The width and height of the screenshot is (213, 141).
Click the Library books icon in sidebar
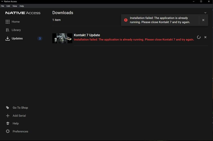point(7,30)
